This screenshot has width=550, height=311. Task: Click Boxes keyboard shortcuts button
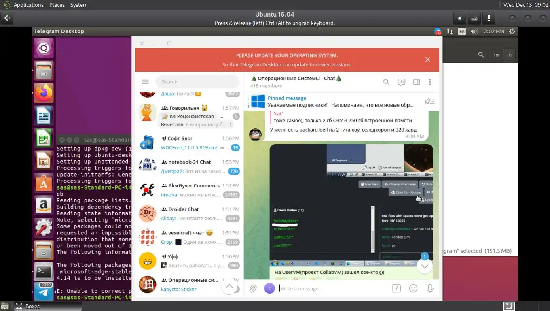pos(474,18)
